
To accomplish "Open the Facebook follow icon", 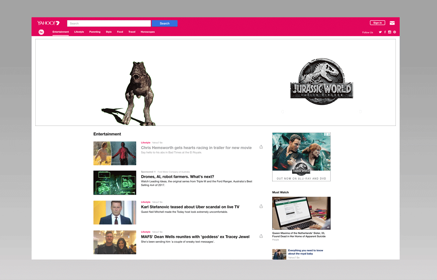I will [385, 32].
